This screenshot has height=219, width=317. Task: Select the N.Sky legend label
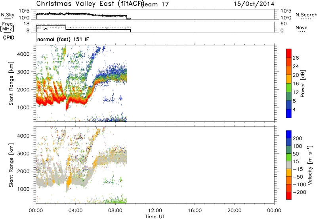click(x=8, y=15)
